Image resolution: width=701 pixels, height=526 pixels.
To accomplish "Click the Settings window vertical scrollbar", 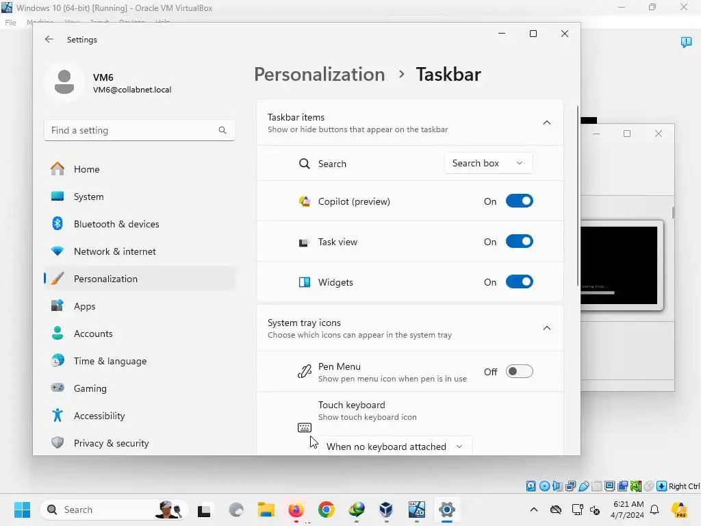I will coord(578,197).
